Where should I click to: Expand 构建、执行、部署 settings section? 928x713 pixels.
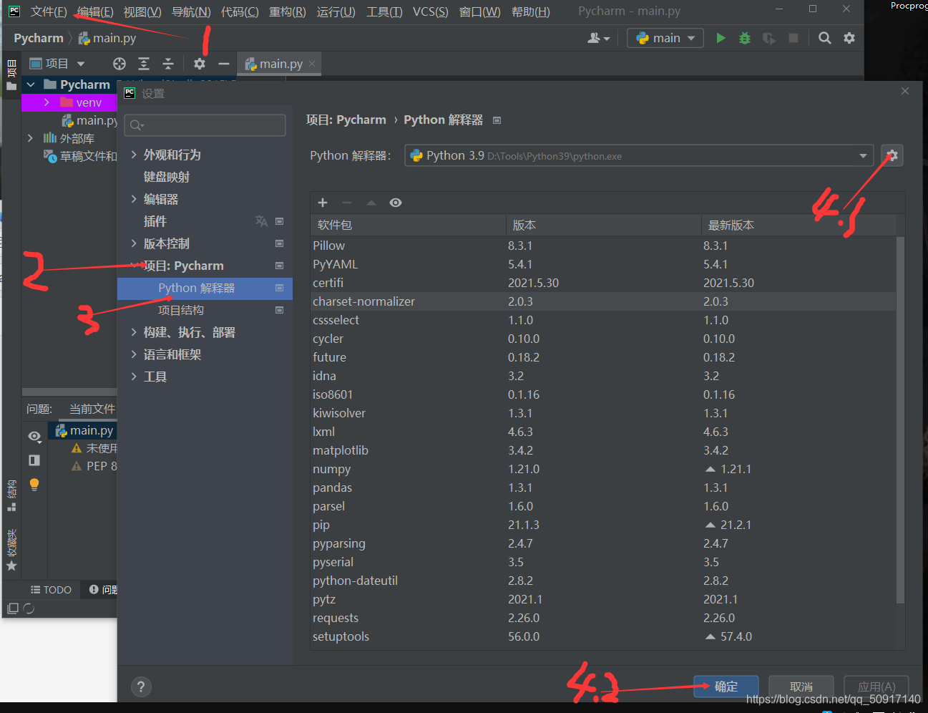134,332
